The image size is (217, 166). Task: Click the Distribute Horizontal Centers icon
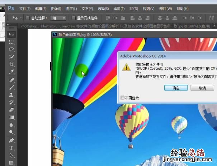(192, 18)
